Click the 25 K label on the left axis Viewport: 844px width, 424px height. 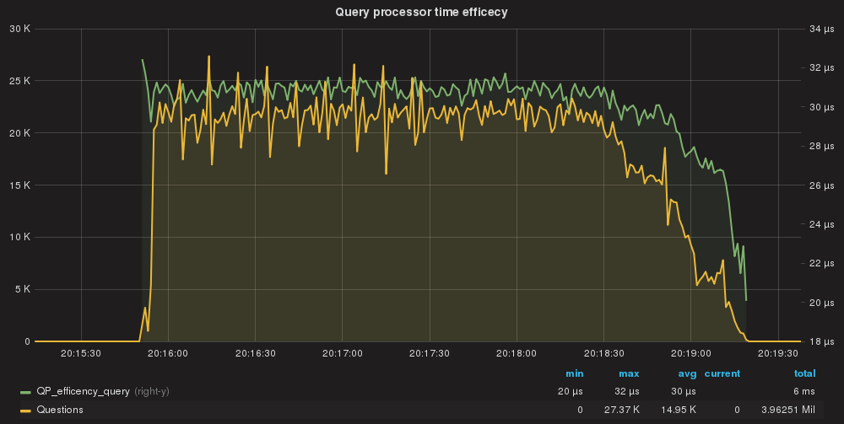[19, 81]
